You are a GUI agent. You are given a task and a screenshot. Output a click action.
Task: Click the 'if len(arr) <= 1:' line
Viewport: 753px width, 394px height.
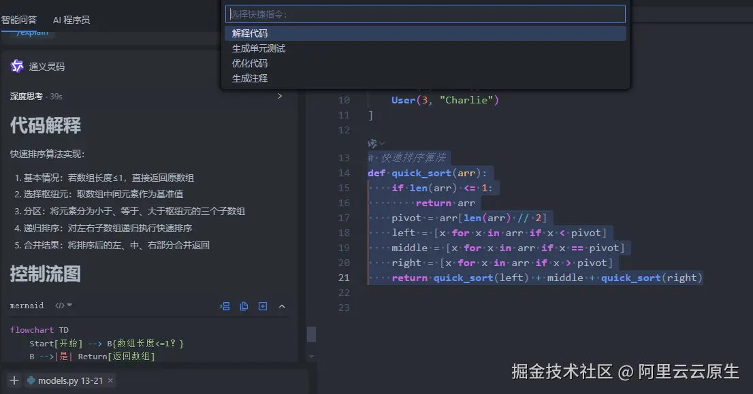click(443, 188)
